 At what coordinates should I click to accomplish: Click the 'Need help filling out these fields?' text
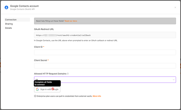[50, 21]
